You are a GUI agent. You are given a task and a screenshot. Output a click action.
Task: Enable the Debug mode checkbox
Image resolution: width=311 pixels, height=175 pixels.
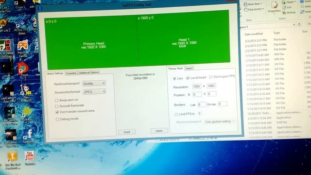coord(57,119)
